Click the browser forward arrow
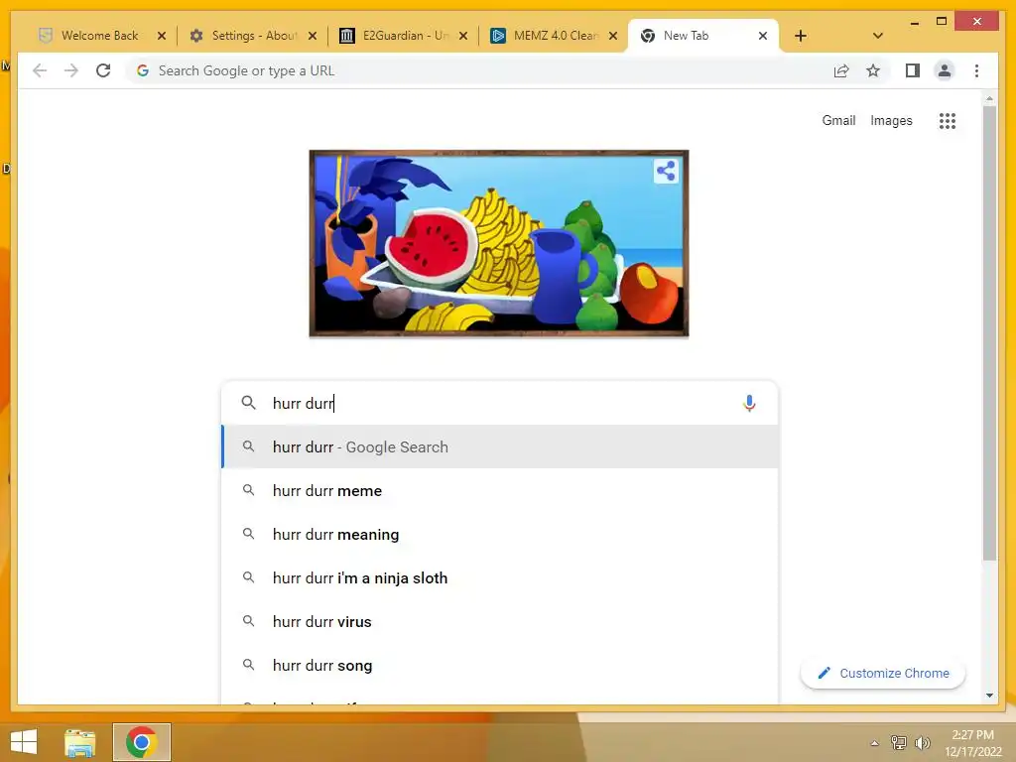The height and width of the screenshot is (762, 1016). 71,70
